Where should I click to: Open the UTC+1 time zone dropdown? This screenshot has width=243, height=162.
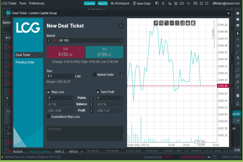click(x=172, y=157)
